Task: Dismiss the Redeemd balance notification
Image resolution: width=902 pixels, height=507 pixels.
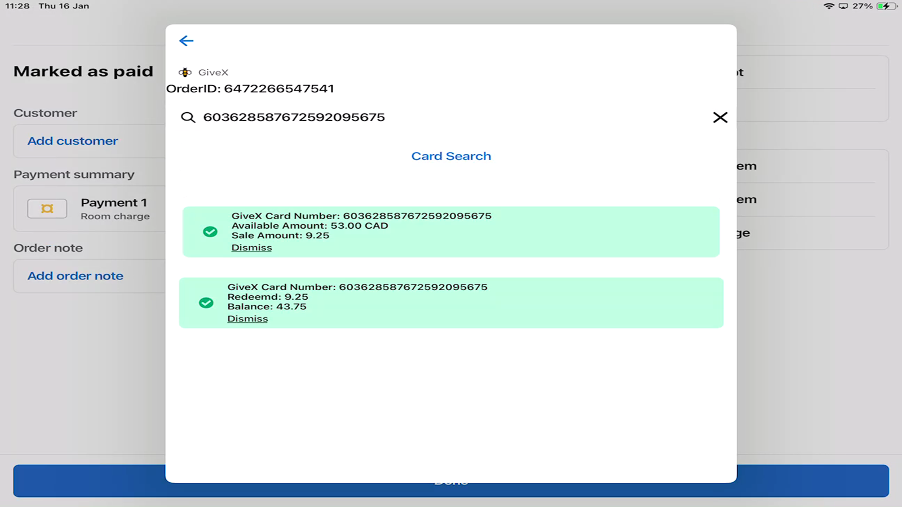Action: 247,319
